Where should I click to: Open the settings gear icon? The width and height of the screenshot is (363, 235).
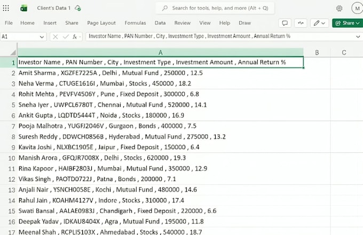coord(339,9)
